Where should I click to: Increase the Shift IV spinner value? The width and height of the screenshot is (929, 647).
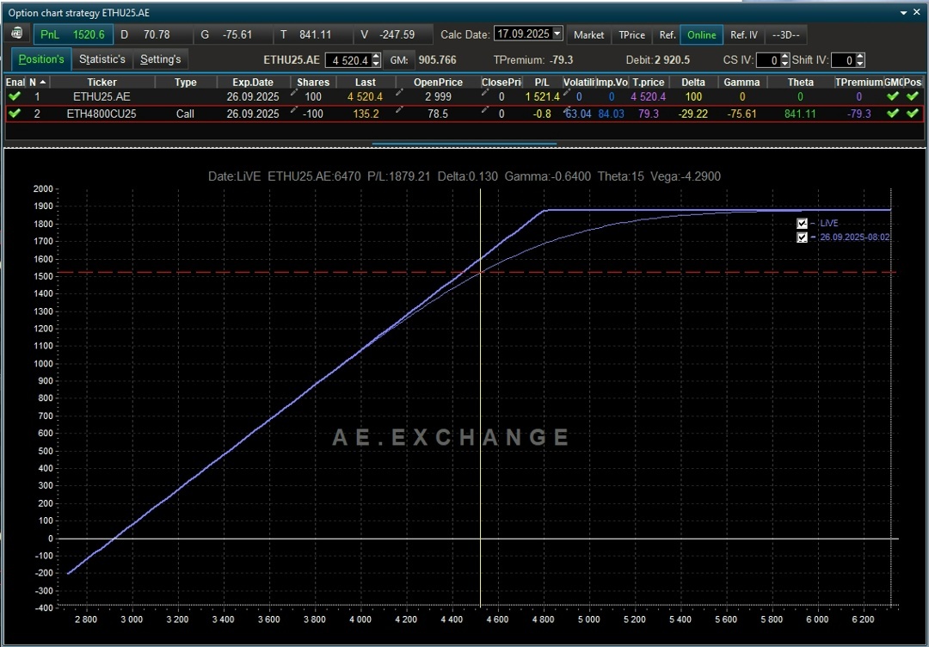[860, 57]
